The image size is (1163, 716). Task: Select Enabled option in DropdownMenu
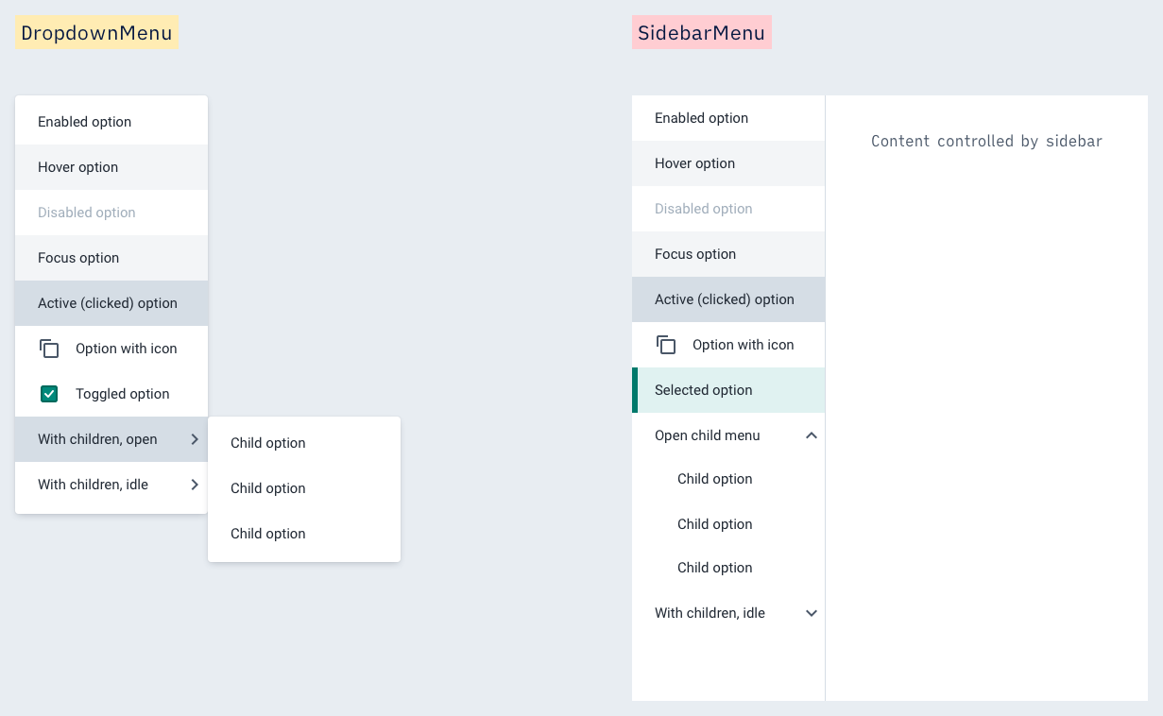[111, 122]
